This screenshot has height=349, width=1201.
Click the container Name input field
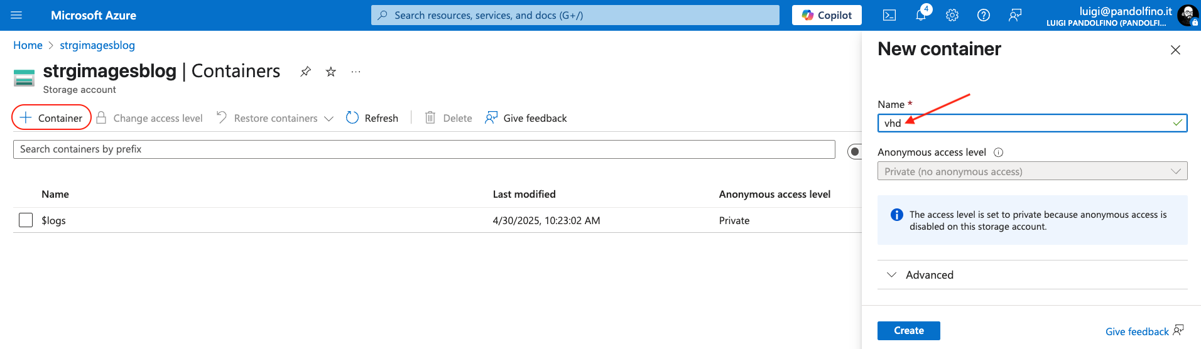click(1024, 123)
